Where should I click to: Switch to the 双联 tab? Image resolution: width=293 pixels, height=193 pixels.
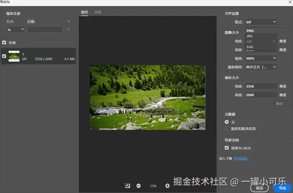point(98,12)
